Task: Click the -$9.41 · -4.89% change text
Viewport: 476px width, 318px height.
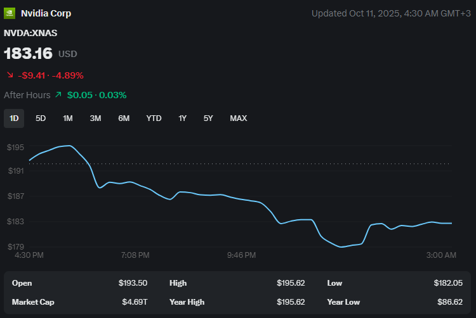Action: pyautogui.click(x=51, y=75)
